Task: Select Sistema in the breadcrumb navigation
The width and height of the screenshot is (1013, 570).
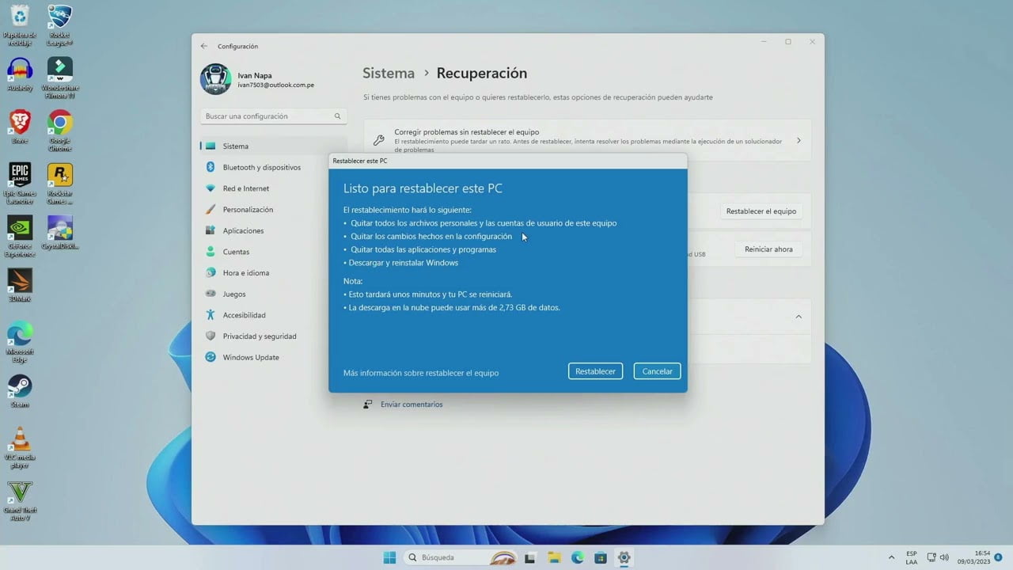Action: click(388, 73)
